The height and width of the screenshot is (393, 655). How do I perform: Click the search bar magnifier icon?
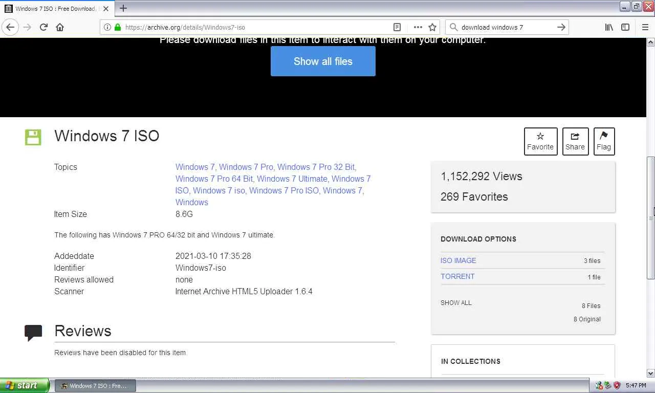tap(453, 28)
